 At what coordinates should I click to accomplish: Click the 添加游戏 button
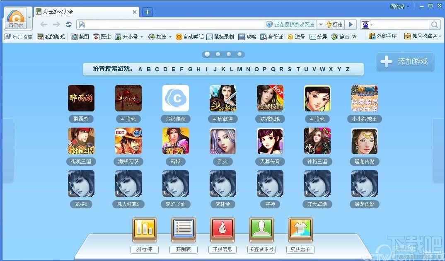tap(405, 62)
